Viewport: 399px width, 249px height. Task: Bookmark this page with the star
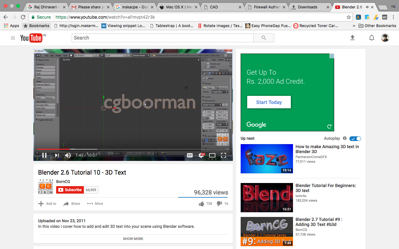click(349, 17)
